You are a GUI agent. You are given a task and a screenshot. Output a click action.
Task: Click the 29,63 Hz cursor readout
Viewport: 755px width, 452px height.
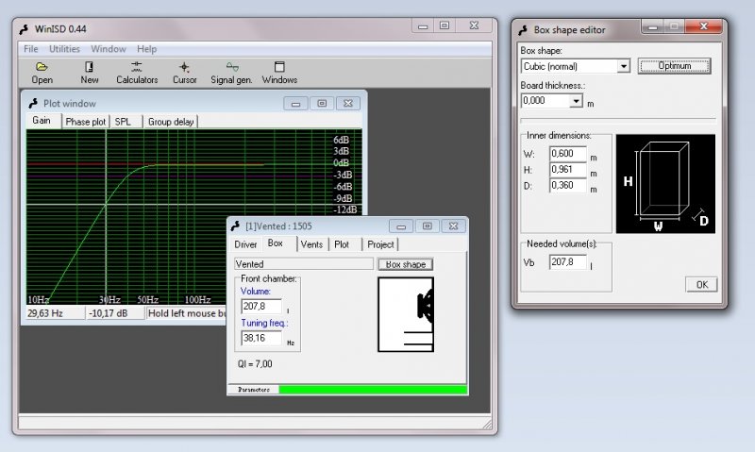(x=55, y=313)
